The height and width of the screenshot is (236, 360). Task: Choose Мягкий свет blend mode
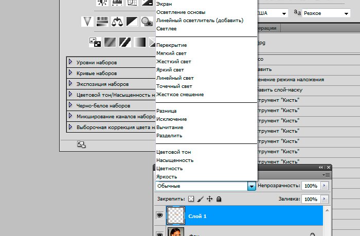click(171, 53)
